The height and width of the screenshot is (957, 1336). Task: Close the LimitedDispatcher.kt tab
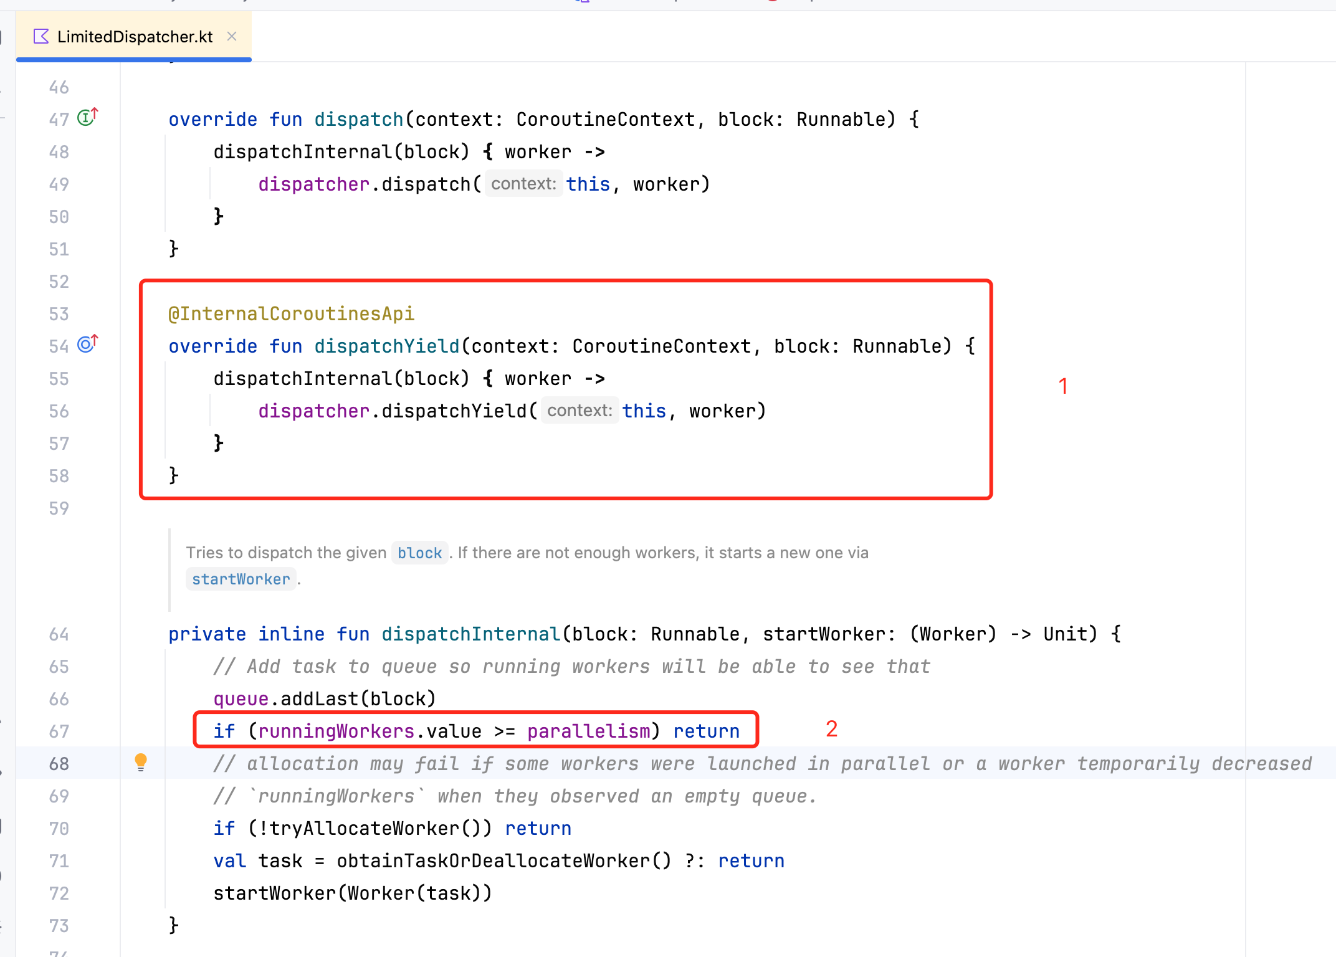coord(232,37)
